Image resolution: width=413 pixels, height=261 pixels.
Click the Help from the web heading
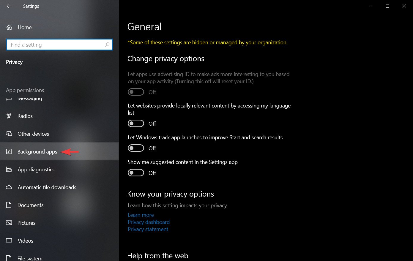pyautogui.click(x=158, y=256)
